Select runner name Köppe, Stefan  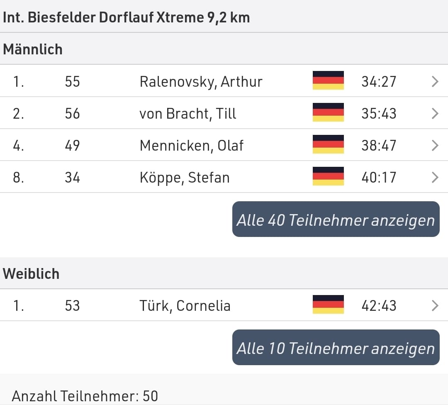185,178
